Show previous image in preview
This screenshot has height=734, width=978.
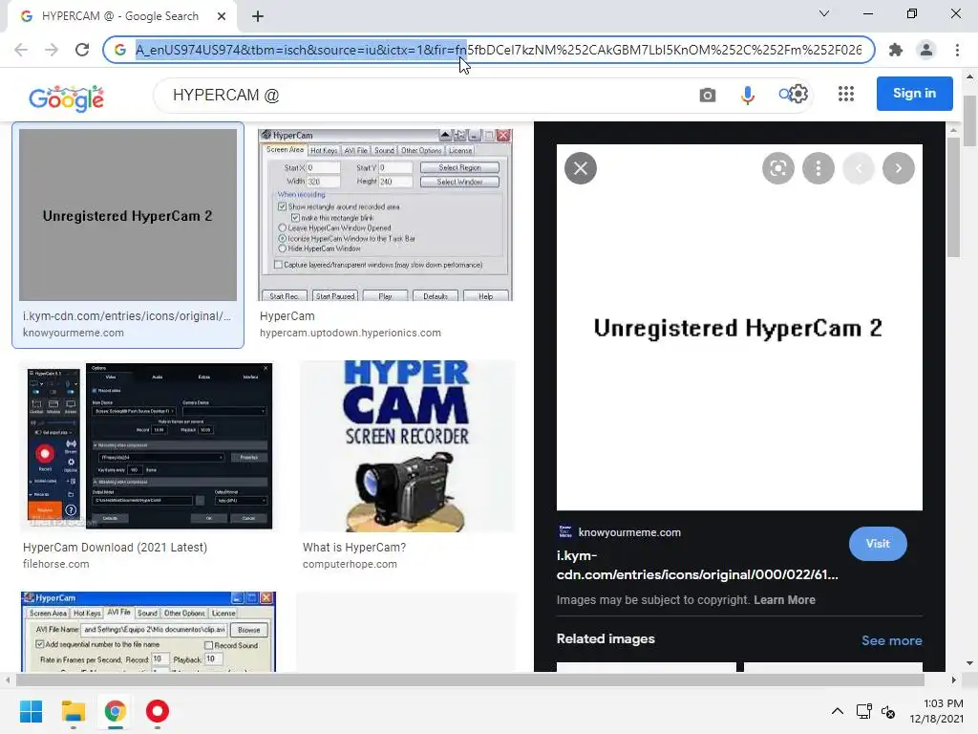(859, 168)
